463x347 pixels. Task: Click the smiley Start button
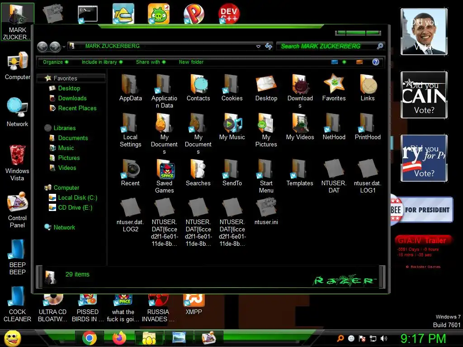[x=12, y=338]
